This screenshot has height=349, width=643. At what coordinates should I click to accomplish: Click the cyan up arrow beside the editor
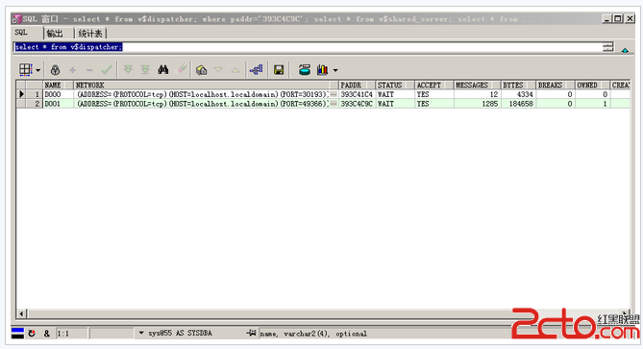pos(625,50)
